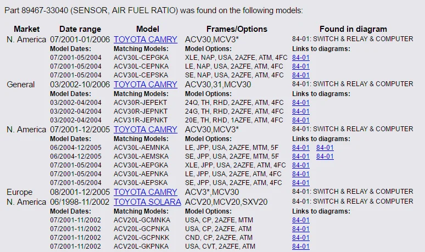
Task: Click date range 03/2002-10/2006
Action: pos(80,85)
